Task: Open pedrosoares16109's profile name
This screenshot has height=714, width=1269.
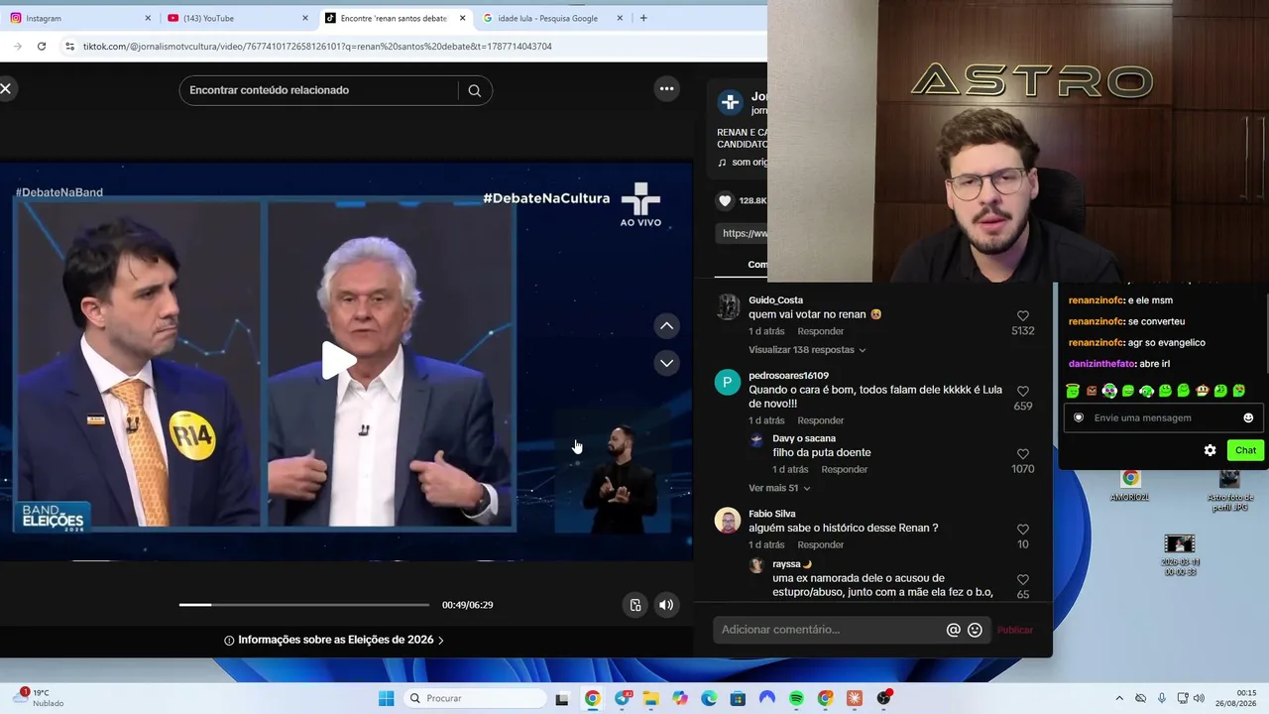Action: pos(788,376)
